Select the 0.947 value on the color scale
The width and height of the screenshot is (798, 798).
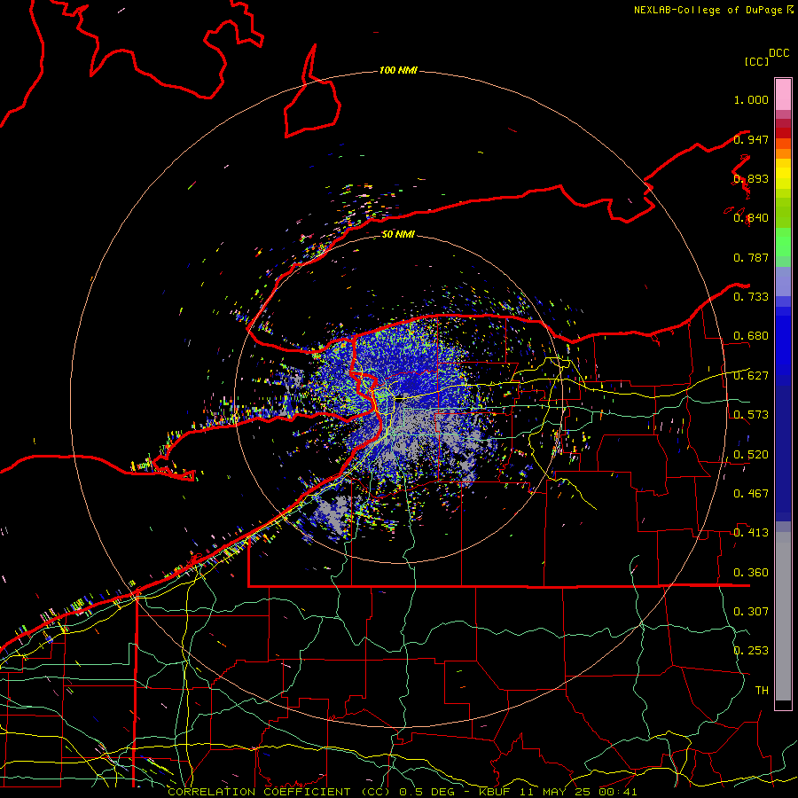[x=751, y=139]
